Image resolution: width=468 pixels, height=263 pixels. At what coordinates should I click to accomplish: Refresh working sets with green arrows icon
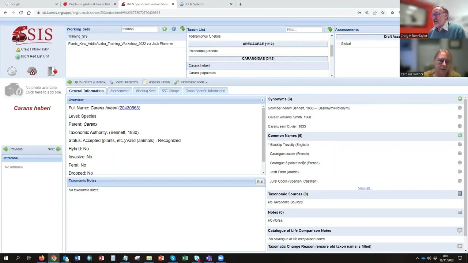pos(182,29)
